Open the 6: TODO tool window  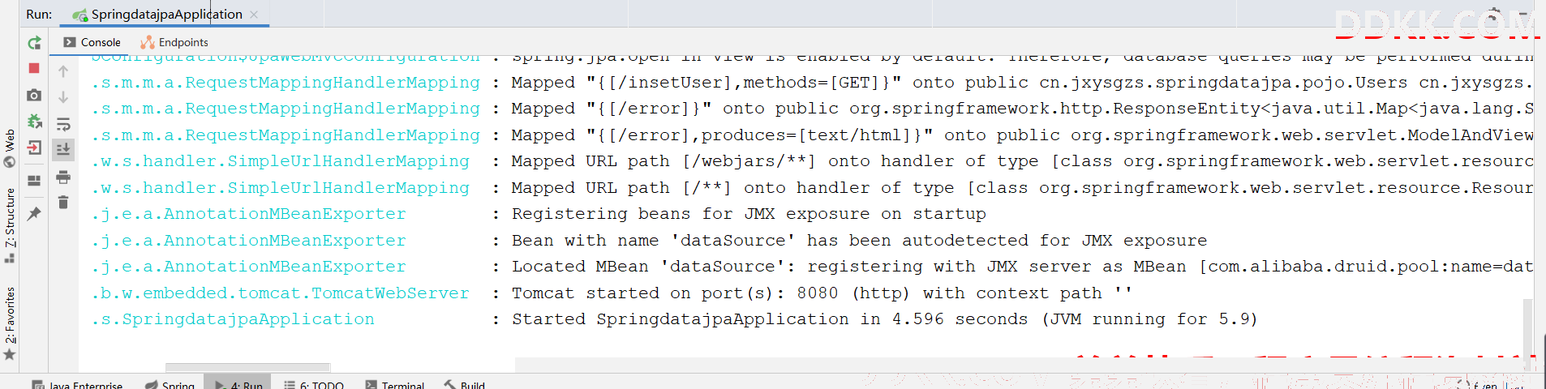(x=314, y=385)
